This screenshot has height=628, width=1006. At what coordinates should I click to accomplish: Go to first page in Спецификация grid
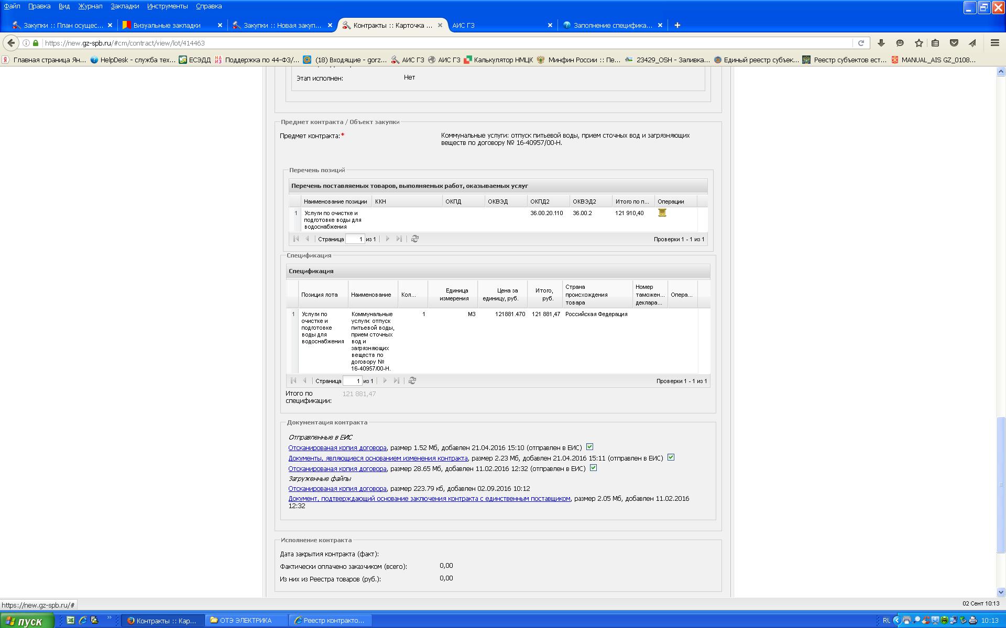tap(293, 381)
